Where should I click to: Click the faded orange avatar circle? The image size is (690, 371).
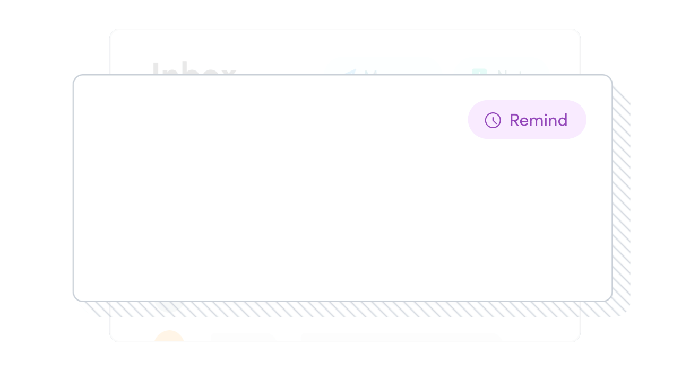(x=169, y=336)
